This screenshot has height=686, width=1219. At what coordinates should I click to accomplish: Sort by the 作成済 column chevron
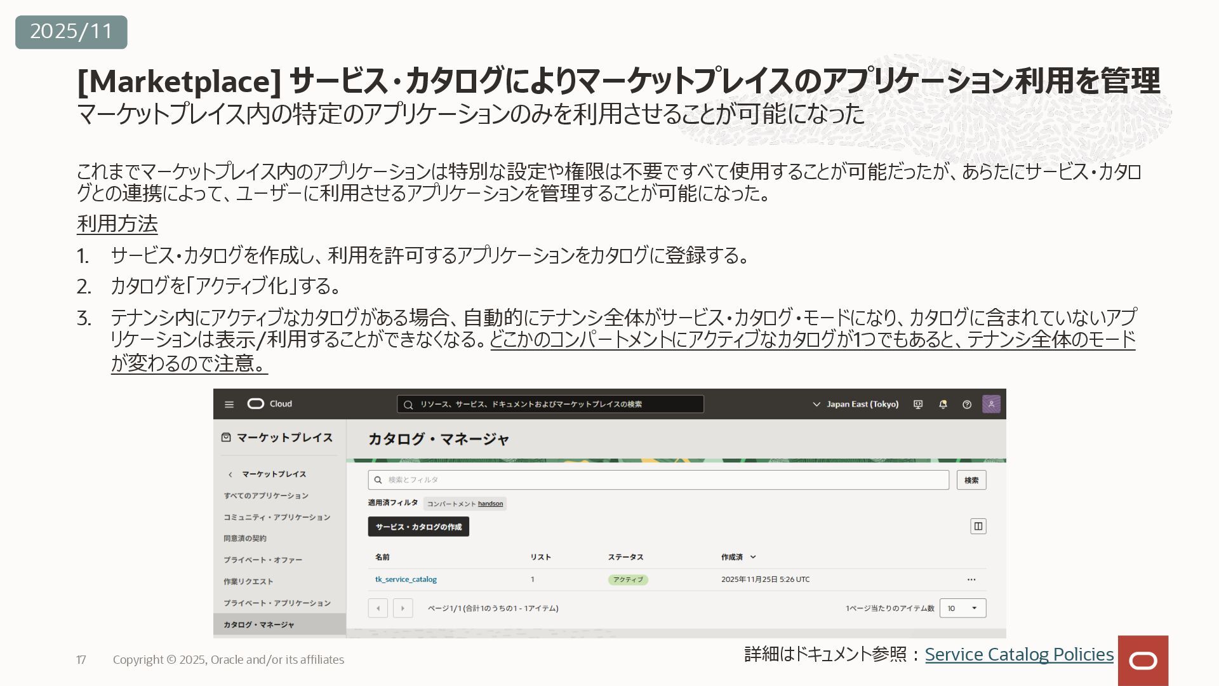pyautogui.click(x=753, y=557)
